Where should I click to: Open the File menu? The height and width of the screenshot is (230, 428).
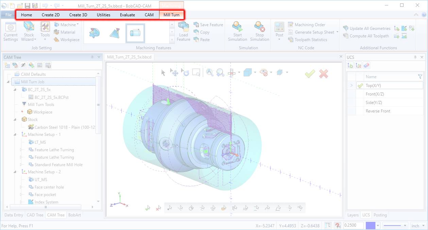(8, 15)
